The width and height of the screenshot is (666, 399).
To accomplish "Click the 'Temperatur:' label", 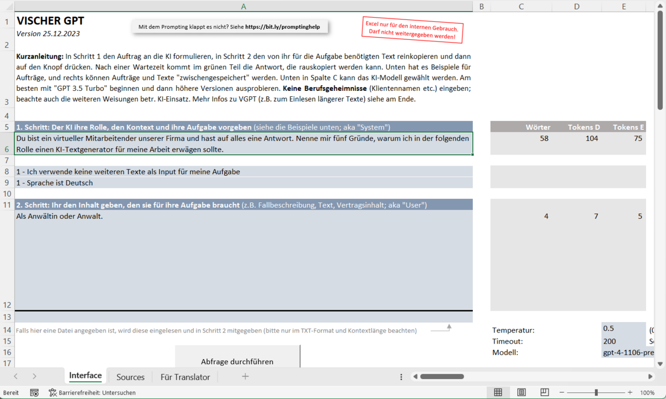I will [513, 330].
